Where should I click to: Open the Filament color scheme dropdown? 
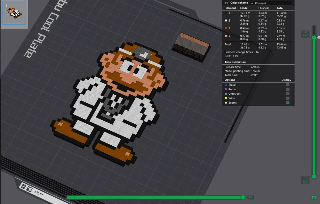tap(270, 3)
